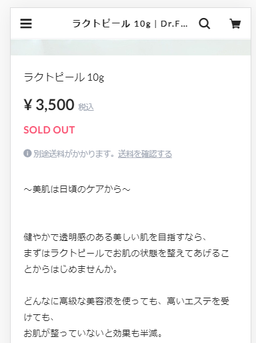Click the line starting 健やかで透明感のある
256x343 pixels.
[x=115, y=238]
